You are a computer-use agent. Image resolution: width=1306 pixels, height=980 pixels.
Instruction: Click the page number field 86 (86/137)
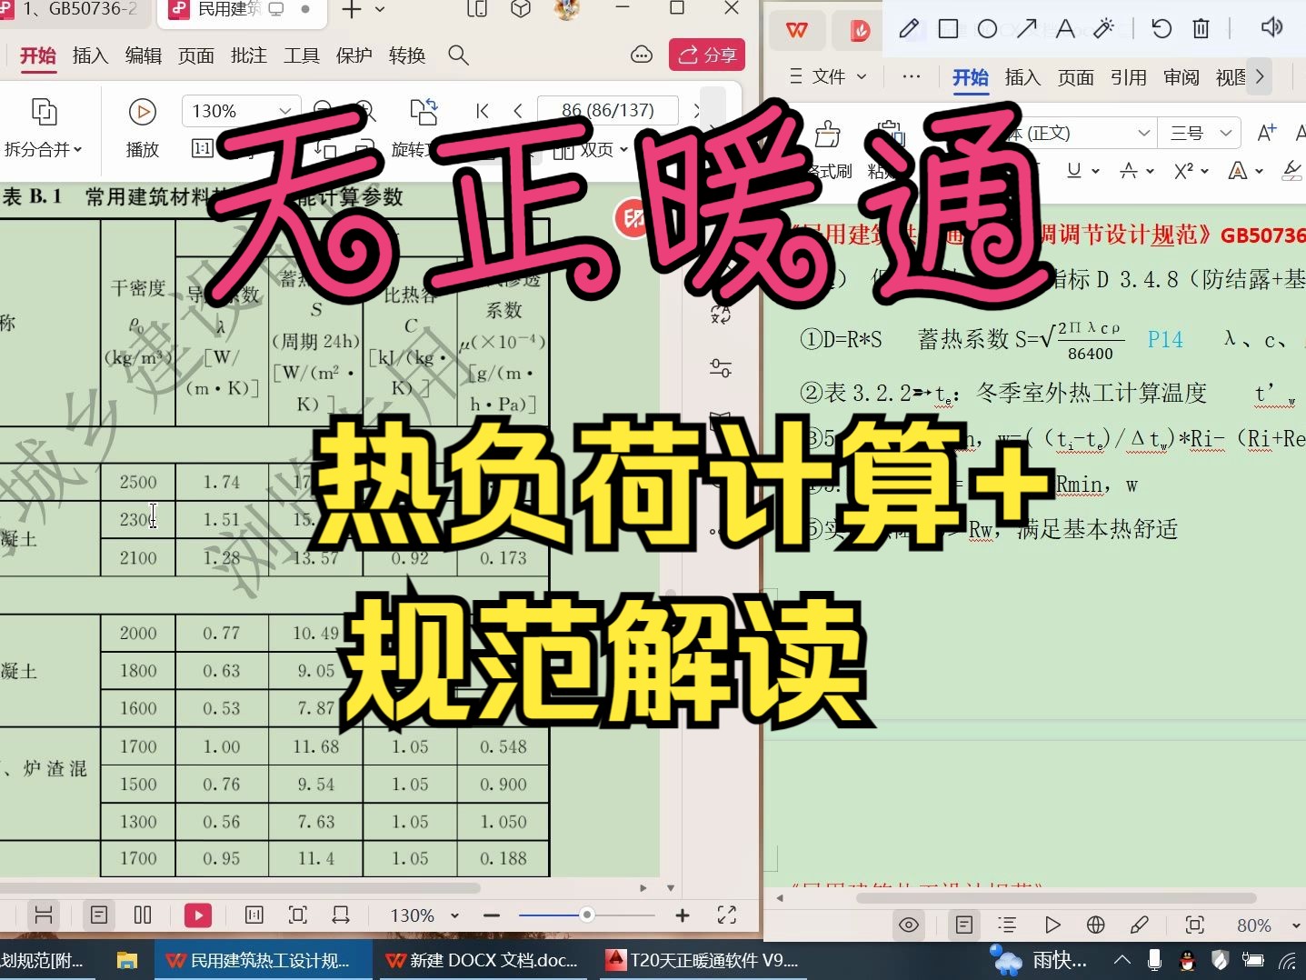[607, 110]
